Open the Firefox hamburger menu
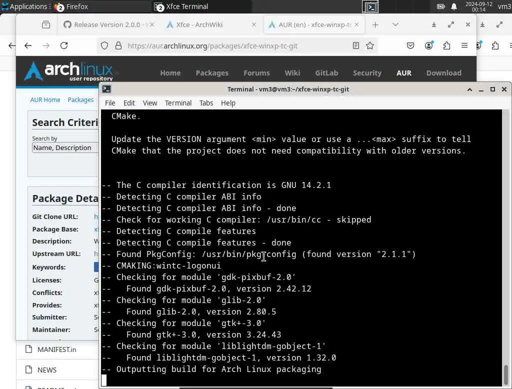Screen dimensions: 512x389 (464, 45)
